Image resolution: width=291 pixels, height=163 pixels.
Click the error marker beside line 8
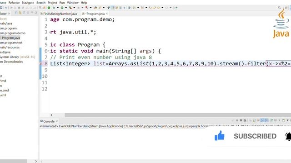tap(40, 64)
